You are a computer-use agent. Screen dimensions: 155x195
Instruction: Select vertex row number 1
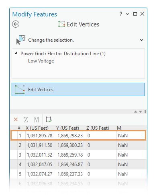[20, 136]
